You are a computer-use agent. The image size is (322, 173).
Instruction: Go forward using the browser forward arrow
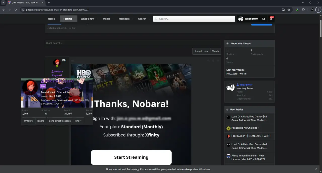[x=10, y=10]
